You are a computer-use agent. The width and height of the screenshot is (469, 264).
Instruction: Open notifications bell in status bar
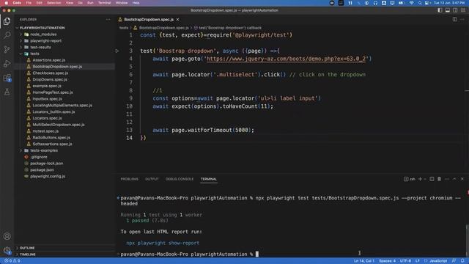pyautogui.click(x=462, y=261)
